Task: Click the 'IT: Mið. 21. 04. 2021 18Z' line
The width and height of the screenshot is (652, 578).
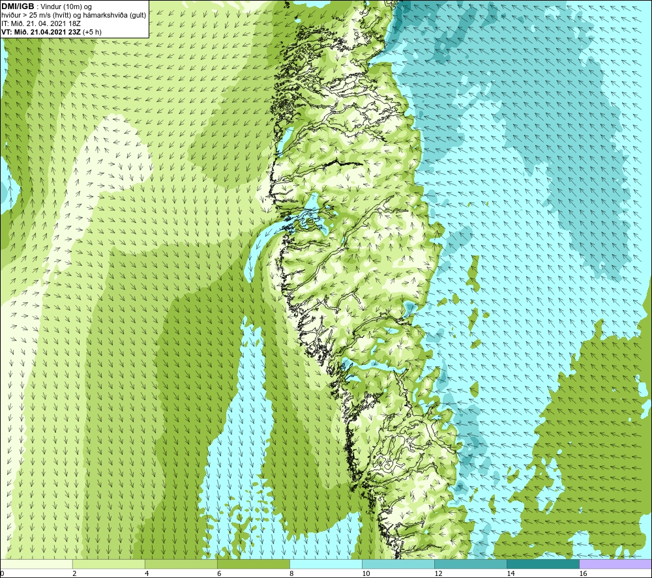Action: click(40, 23)
